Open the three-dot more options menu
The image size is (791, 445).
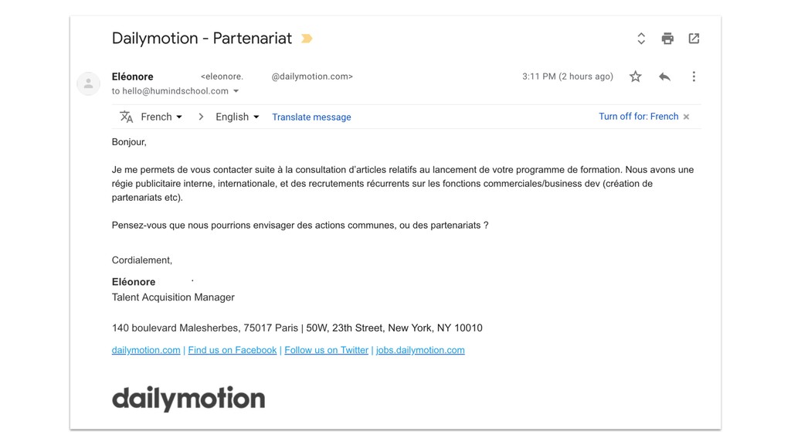coord(694,76)
